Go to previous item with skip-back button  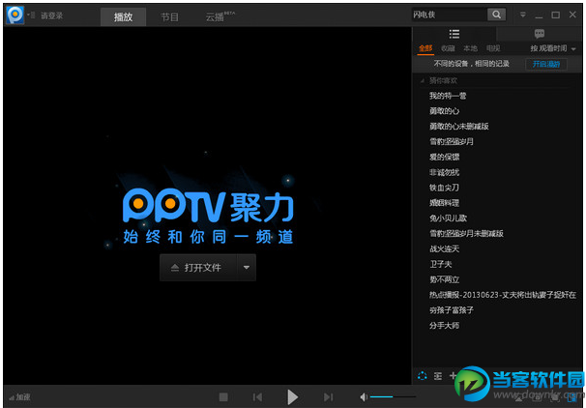[257, 396]
